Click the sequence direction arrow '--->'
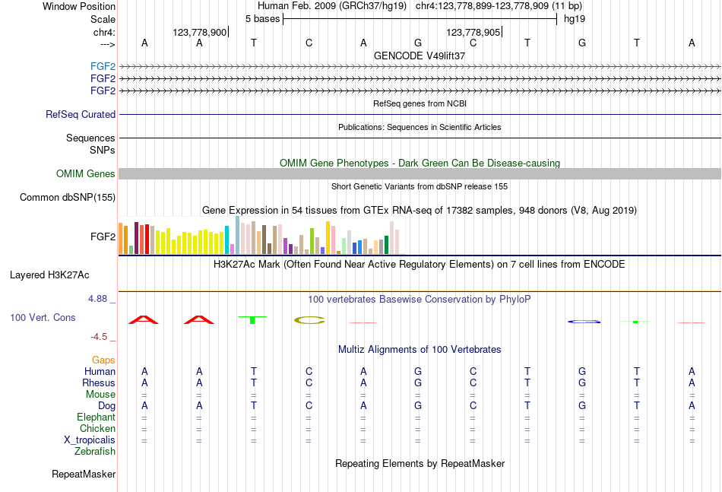The image size is (722, 492). pos(108,44)
